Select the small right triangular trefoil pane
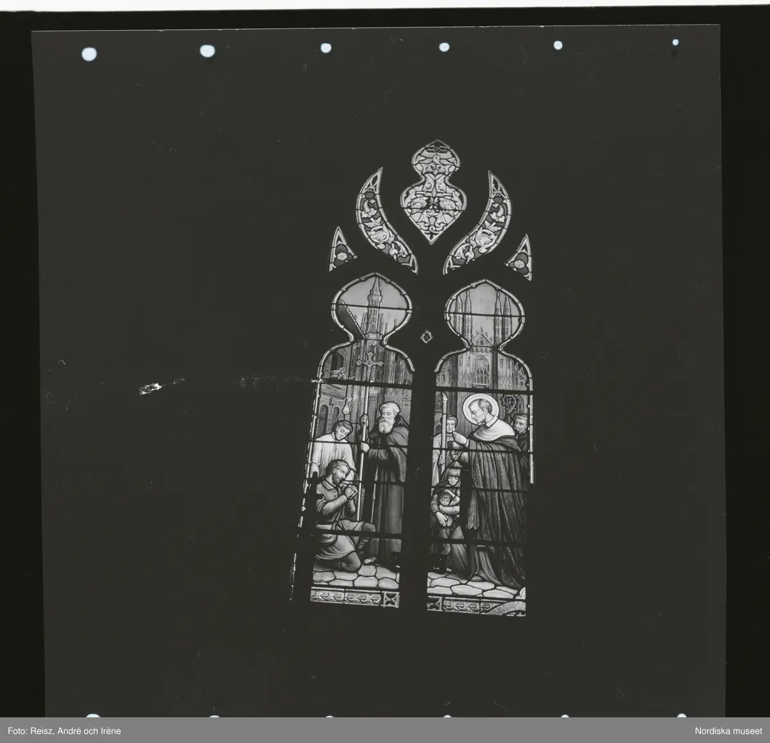The width and height of the screenshot is (770, 743). click(520, 258)
